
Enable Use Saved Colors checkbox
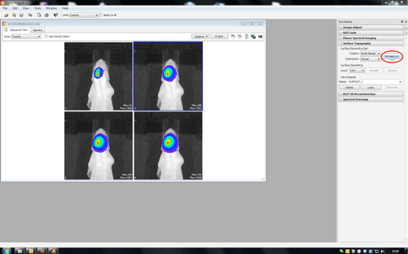tap(46, 37)
